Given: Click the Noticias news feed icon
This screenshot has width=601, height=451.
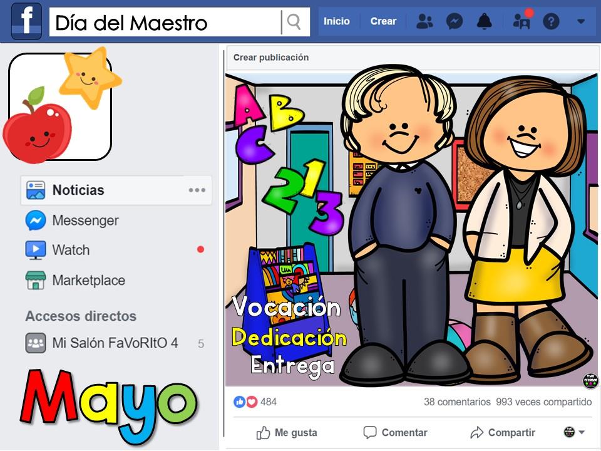Looking at the screenshot, I should [x=36, y=190].
